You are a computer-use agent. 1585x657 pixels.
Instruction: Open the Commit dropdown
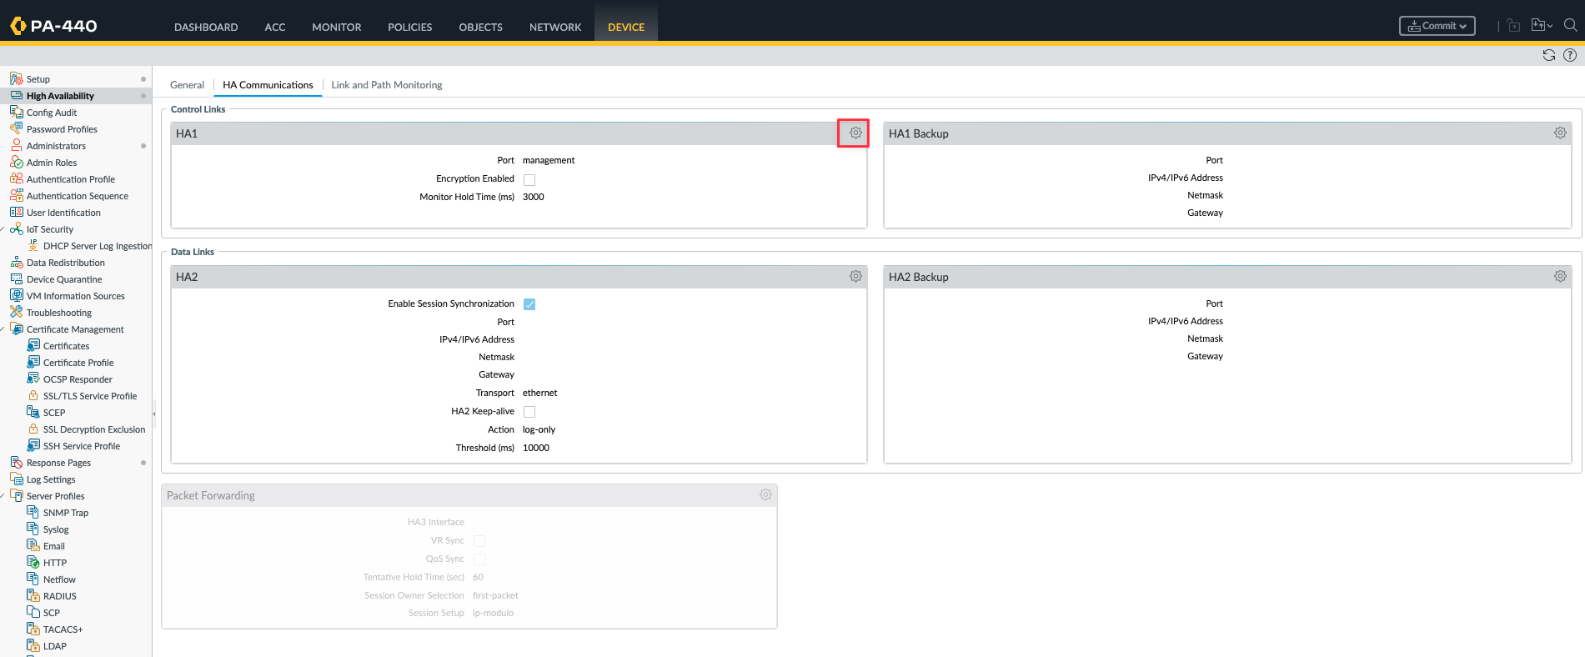(1437, 26)
